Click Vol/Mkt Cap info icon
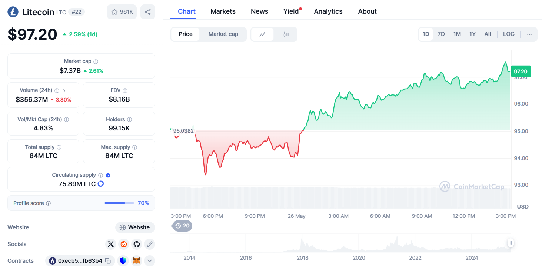This screenshot has width=542, height=266. pos(67,120)
